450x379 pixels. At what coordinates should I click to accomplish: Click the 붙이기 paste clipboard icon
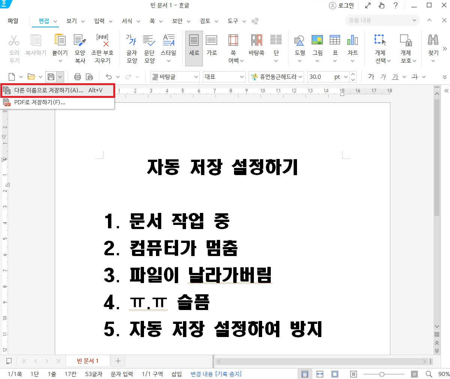[x=60, y=40]
